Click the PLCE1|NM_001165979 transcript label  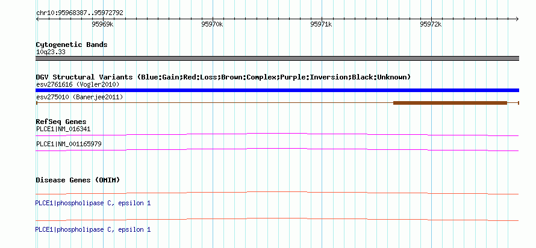pyautogui.click(x=69, y=144)
